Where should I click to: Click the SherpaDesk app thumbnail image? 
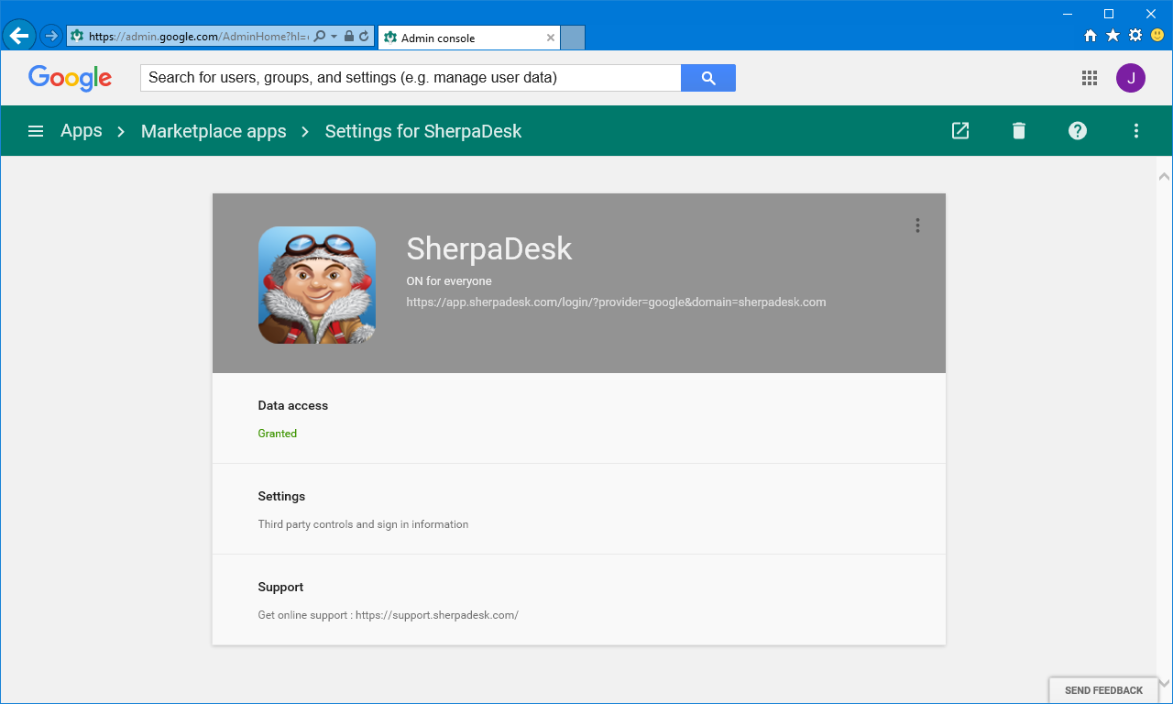click(x=316, y=284)
